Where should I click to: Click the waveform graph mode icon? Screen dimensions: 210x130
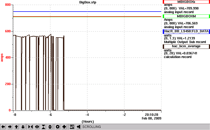point(72,127)
